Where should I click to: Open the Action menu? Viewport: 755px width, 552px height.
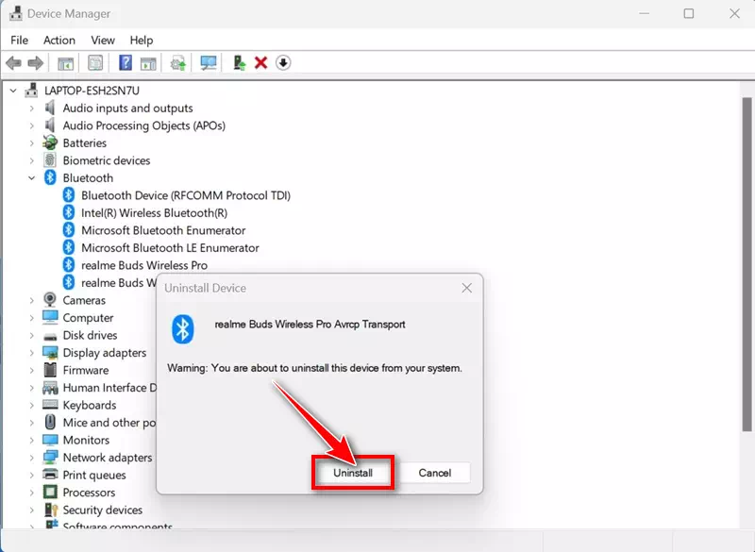point(59,40)
